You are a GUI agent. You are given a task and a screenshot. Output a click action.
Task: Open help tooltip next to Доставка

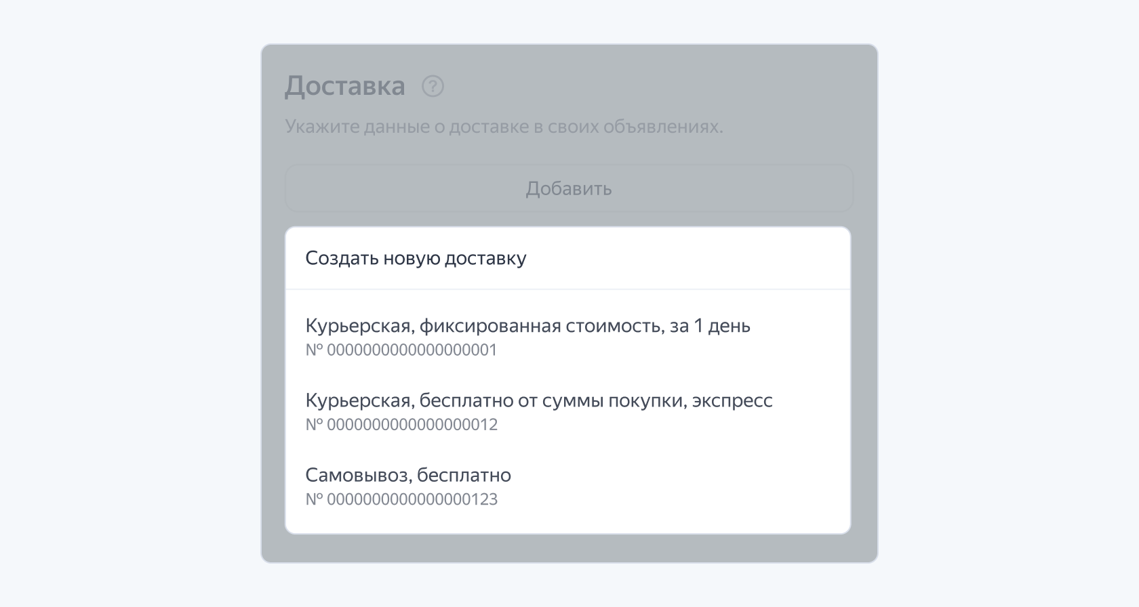pyautogui.click(x=433, y=87)
